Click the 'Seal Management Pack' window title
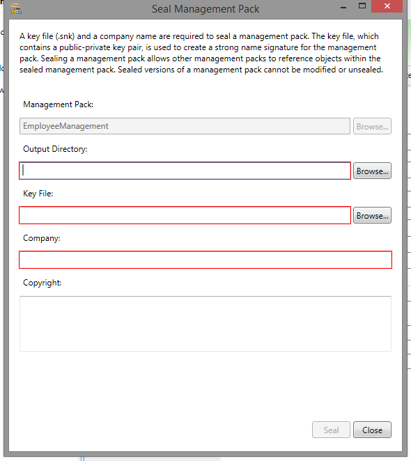 205,9
